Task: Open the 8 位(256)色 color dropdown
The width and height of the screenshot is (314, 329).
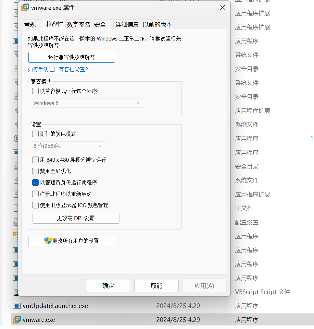Action: click(x=68, y=146)
